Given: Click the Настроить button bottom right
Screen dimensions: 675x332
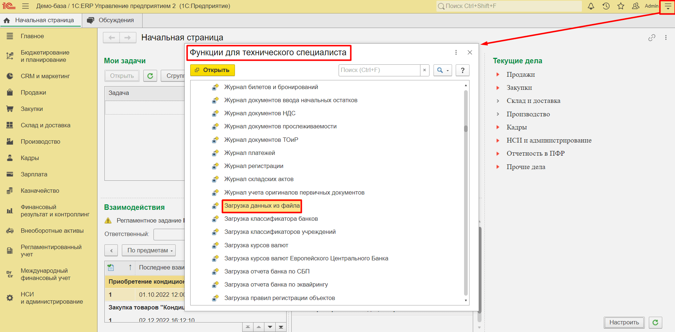Looking at the screenshot, I should coord(624,322).
